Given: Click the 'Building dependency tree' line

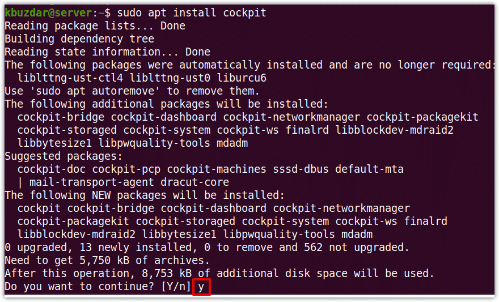Looking at the screenshot, I should coord(79,39).
